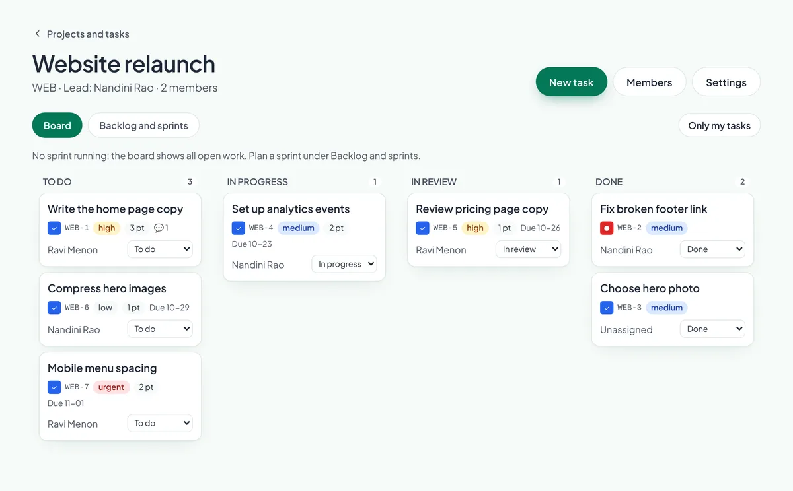
Task: Click the DONE column header
Action: click(609, 181)
